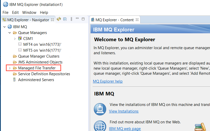Select JMS Administered Objects item

(40, 62)
